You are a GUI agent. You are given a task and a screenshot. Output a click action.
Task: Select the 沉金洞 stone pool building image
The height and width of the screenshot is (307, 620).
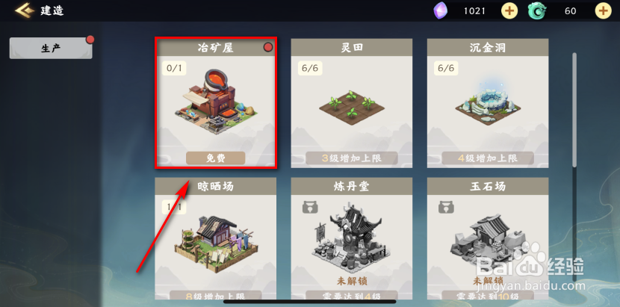pos(488,104)
